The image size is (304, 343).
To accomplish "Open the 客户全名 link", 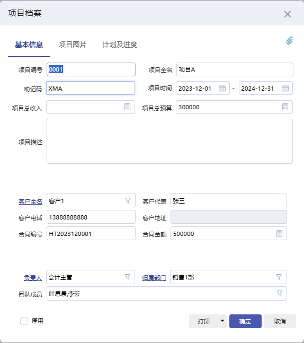I will click(x=30, y=201).
